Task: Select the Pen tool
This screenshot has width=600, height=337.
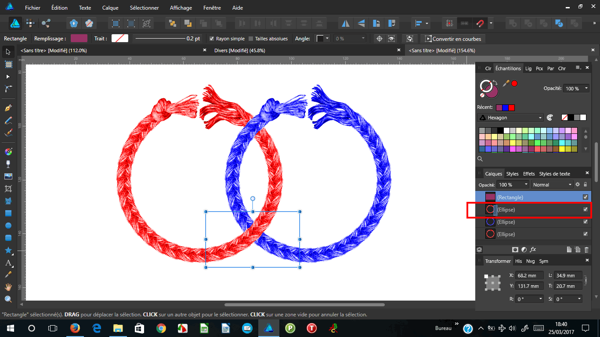Action: point(8,108)
